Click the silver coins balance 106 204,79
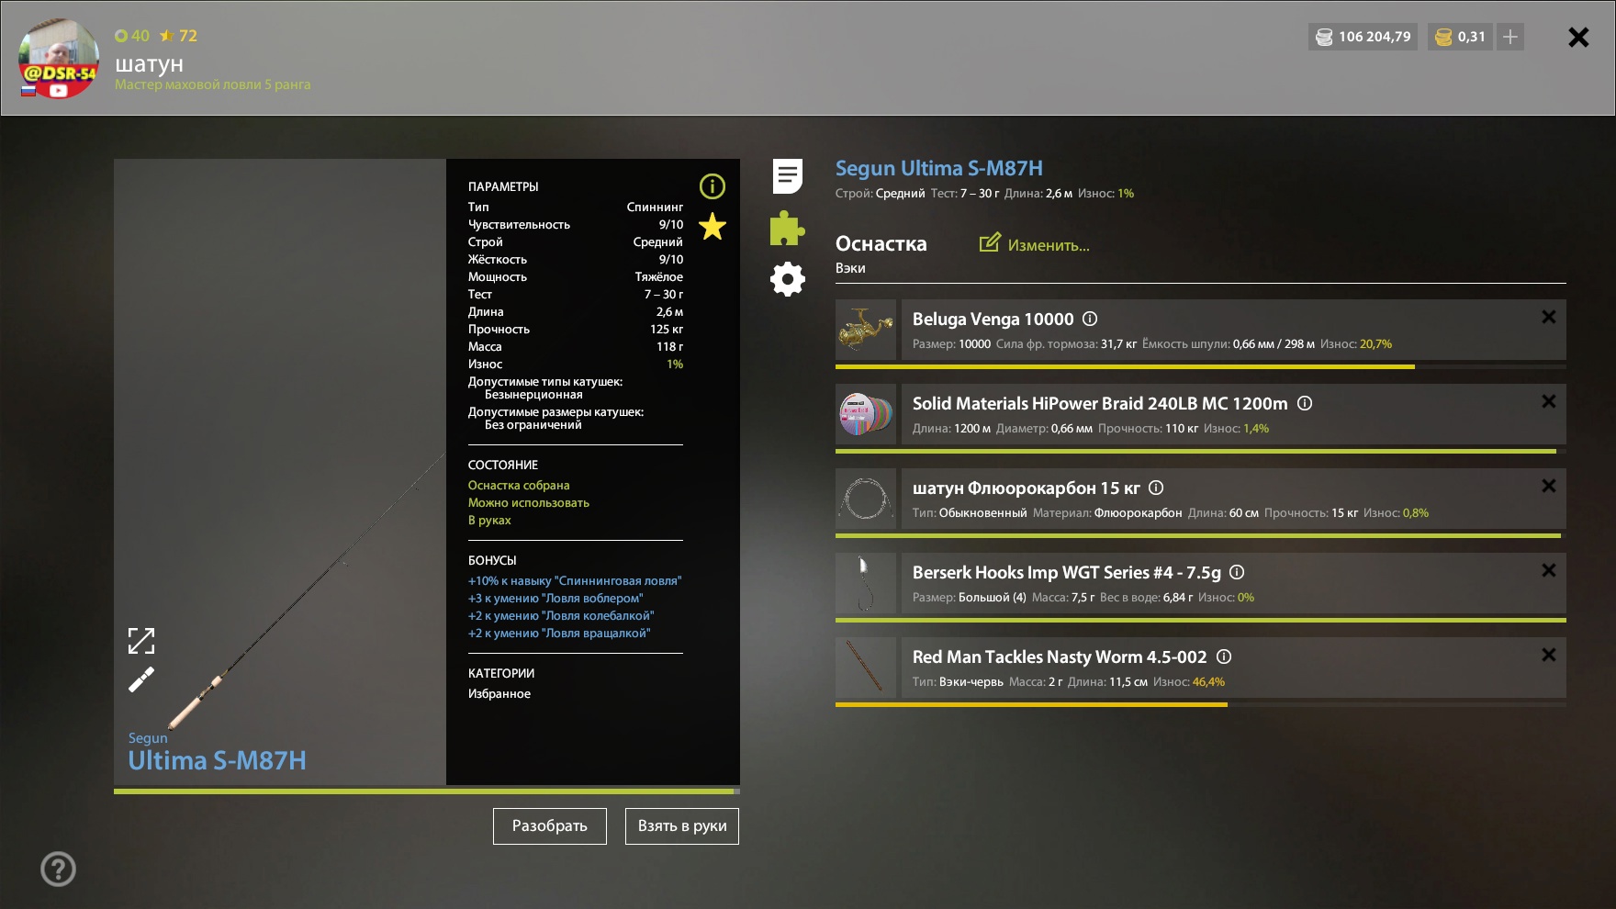The height and width of the screenshot is (909, 1616). (x=1363, y=37)
